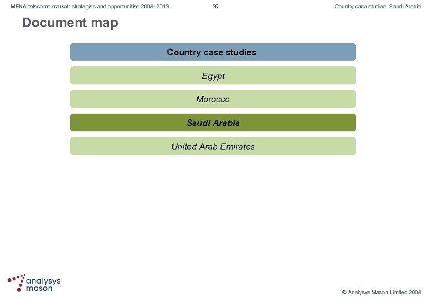Open the United Arab Emirates box

pos(213,146)
